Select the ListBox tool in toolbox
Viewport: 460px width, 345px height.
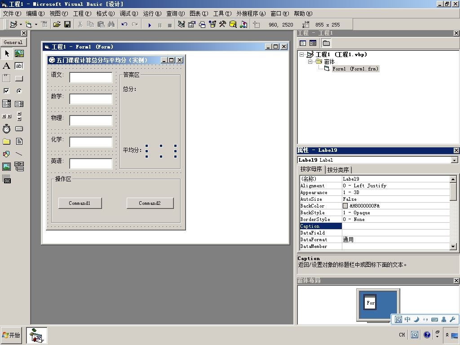pos(19,104)
